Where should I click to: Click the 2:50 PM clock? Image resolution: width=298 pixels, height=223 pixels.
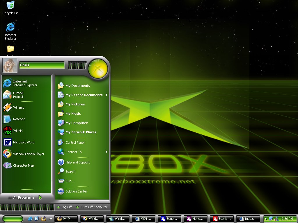click(287, 219)
